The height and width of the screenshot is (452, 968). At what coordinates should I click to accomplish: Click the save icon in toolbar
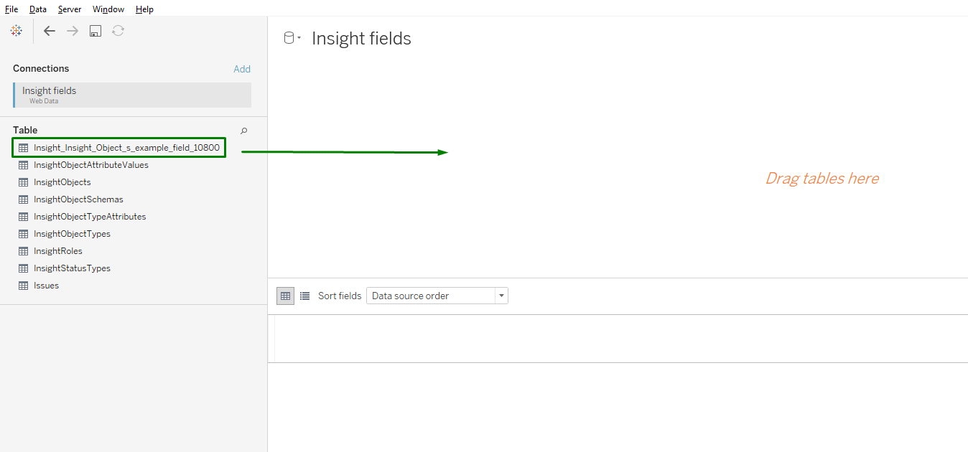(x=96, y=31)
